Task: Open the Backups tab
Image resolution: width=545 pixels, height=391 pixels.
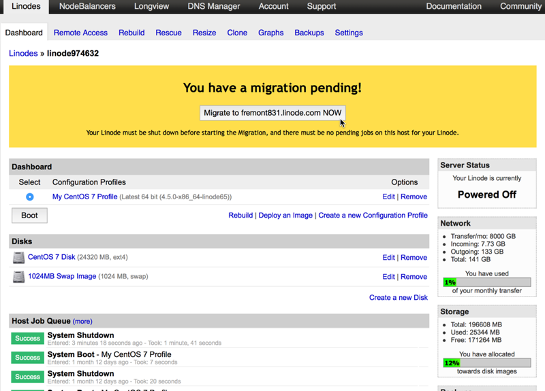Action: coord(309,33)
